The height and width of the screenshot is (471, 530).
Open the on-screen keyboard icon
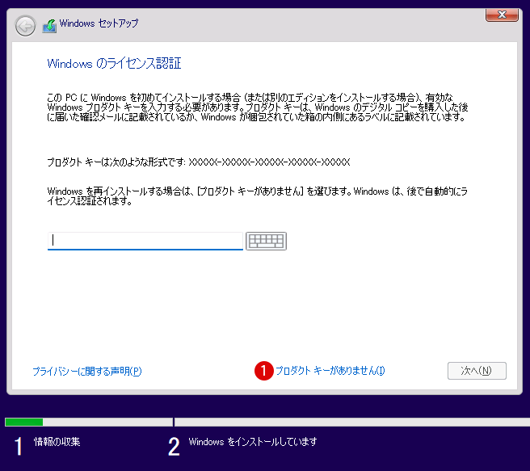(x=266, y=241)
